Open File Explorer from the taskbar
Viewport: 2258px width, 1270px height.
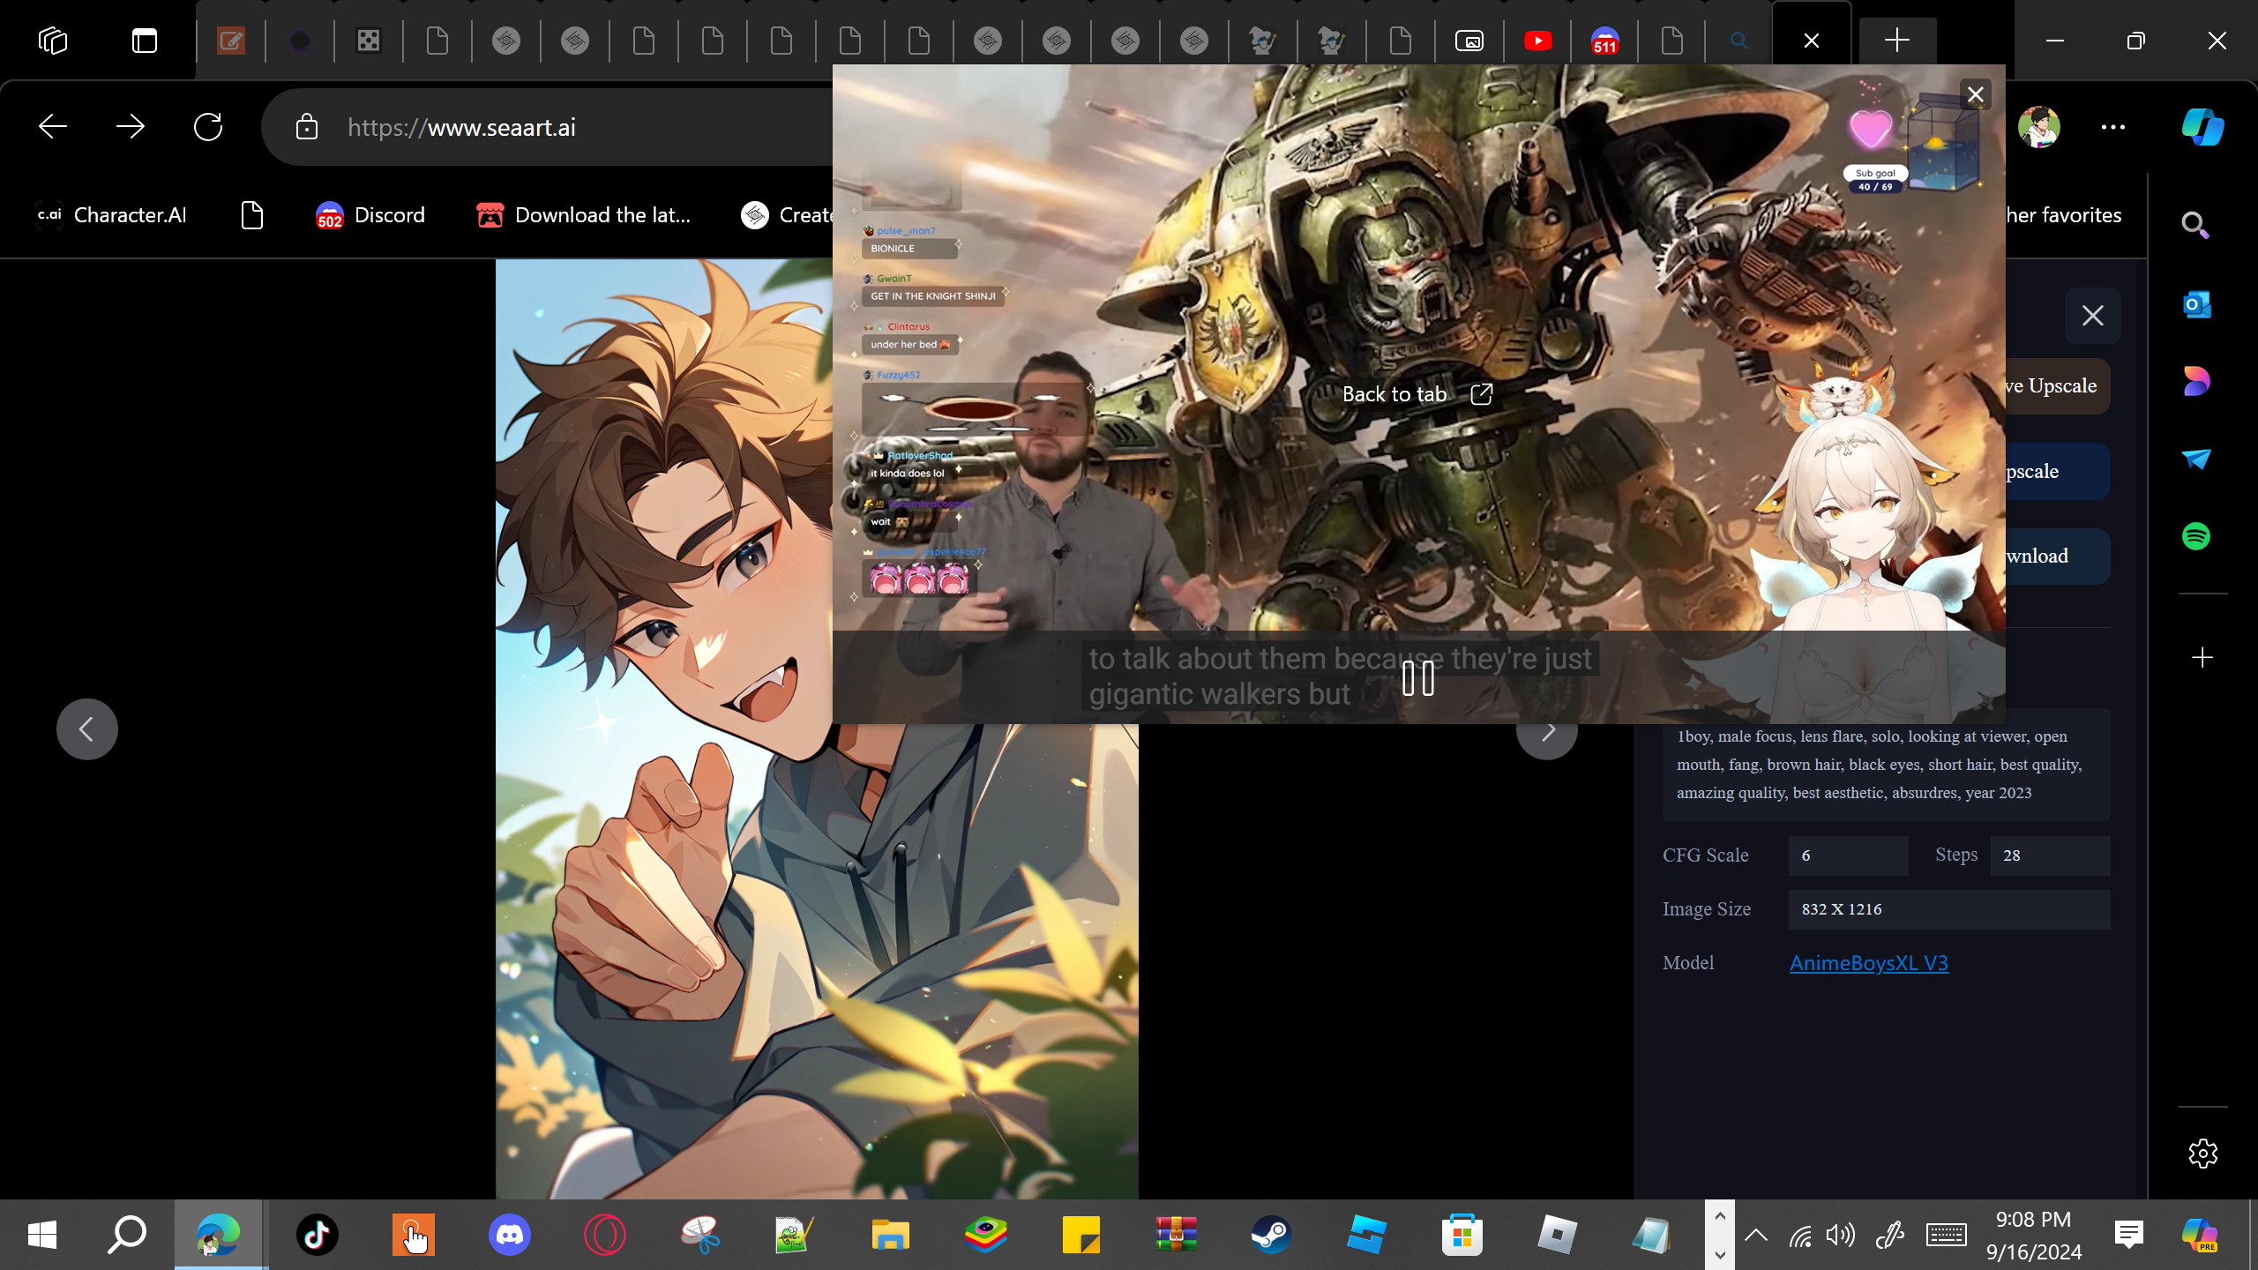pyautogui.click(x=891, y=1235)
